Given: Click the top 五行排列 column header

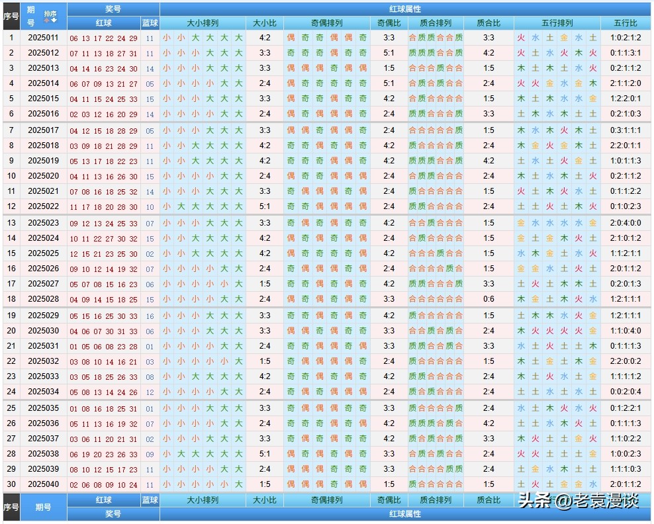Looking at the screenshot, I should coord(557,23).
